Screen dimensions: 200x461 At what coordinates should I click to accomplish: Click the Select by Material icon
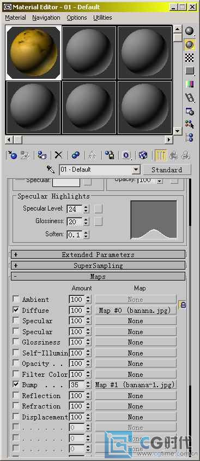pyautogui.click(x=190, y=124)
